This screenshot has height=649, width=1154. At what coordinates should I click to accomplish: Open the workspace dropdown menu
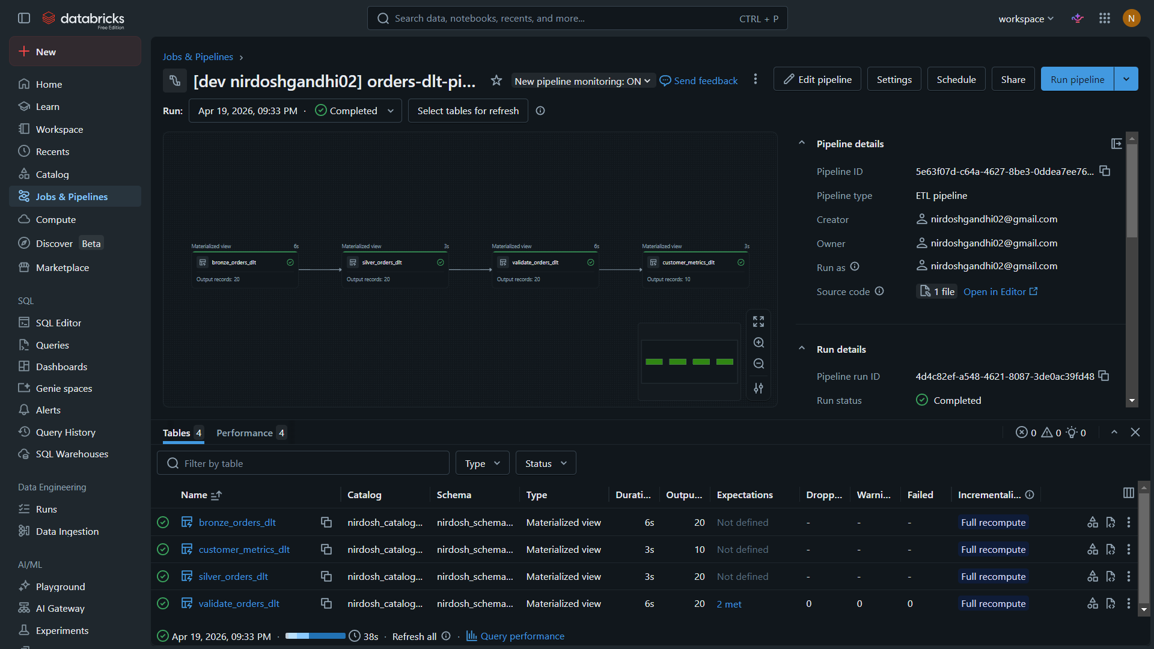pyautogui.click(x=1025, y=19)
